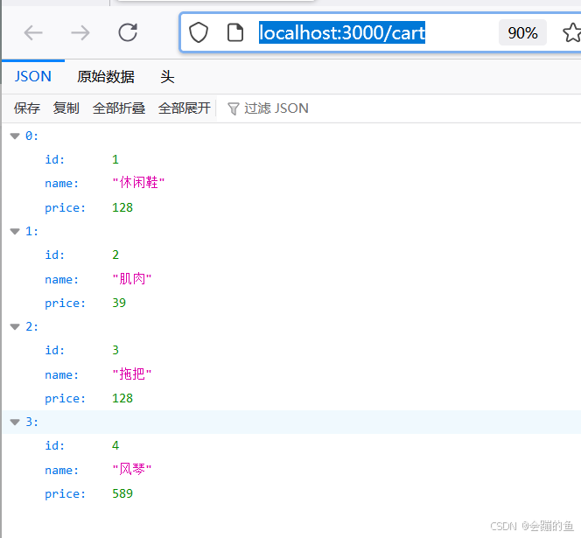Screen dimensions: 581x538
Task: Switch to the 原始数据 tab
Action: pos(106,77)
